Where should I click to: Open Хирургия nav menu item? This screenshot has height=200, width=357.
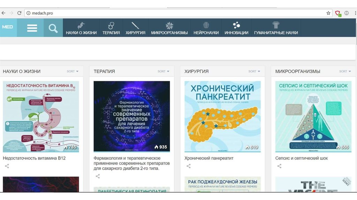tap(136, 28)
